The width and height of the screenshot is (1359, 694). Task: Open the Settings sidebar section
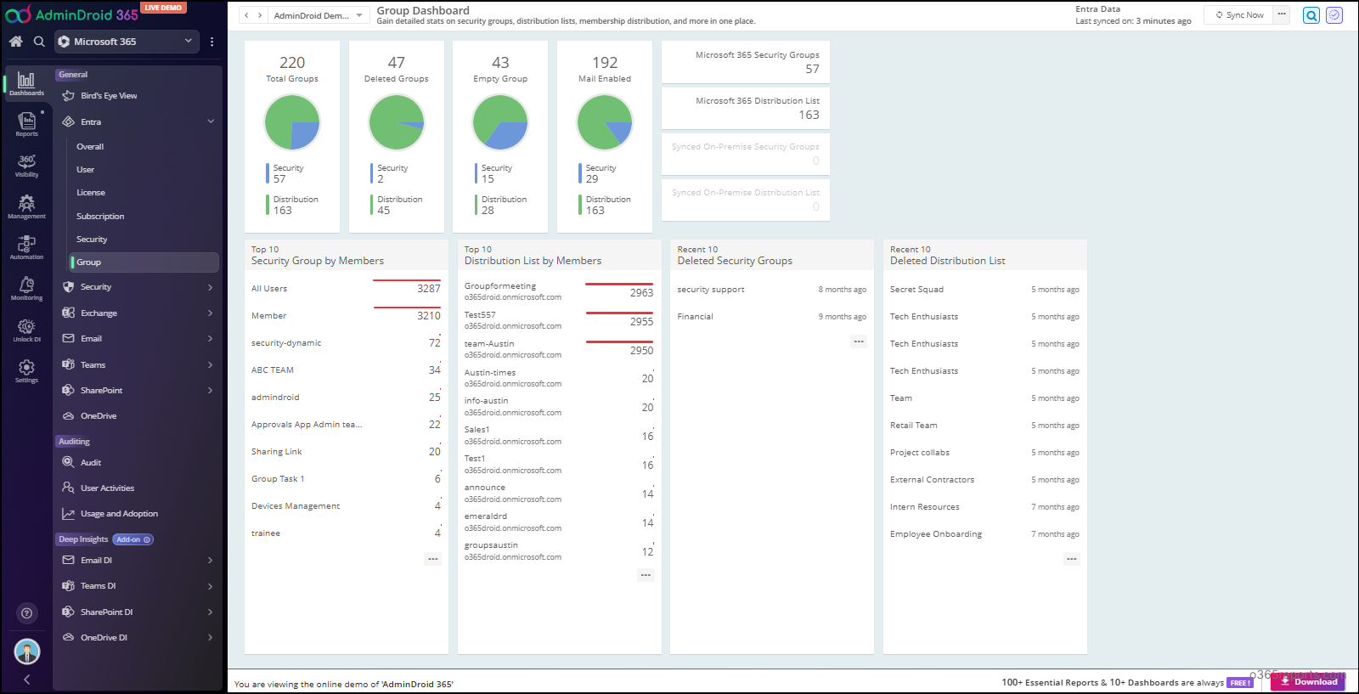tap(26, 370)
